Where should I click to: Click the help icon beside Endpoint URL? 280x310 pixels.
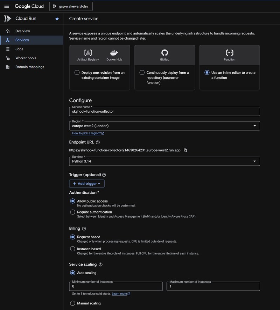coord(98,143)
